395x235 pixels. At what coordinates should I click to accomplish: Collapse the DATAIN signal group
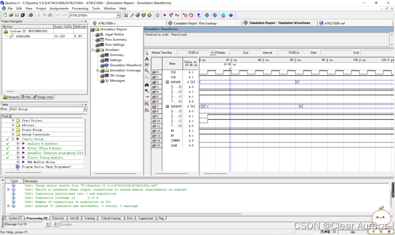[167, 82]
